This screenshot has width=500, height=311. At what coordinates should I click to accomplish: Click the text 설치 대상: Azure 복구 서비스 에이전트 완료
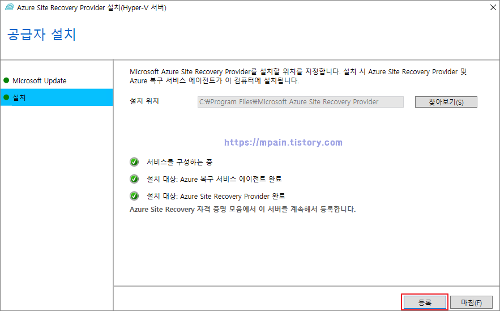pyautogui.click(x=214, y=179)
